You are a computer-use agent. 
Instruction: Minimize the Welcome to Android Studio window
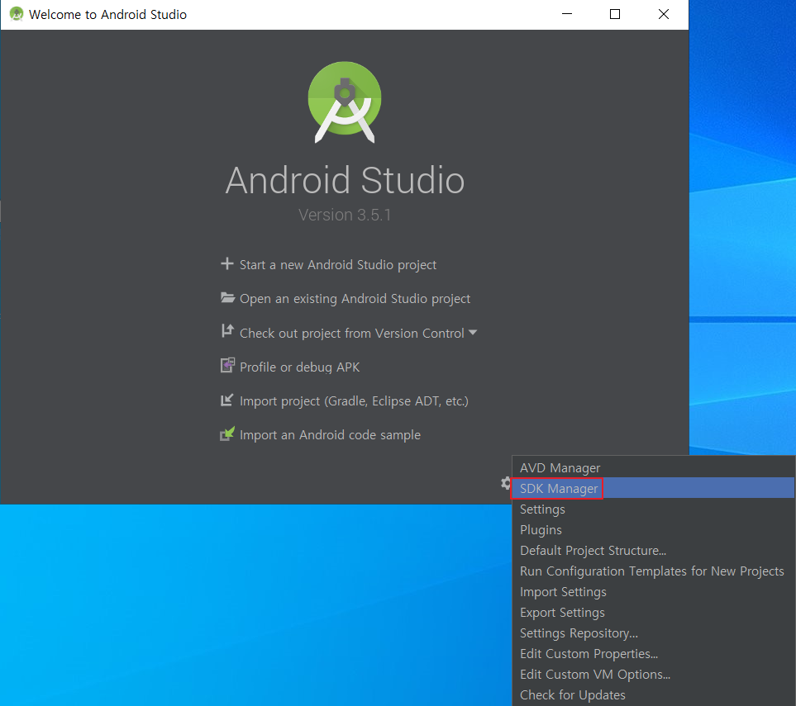pos(567,14)
